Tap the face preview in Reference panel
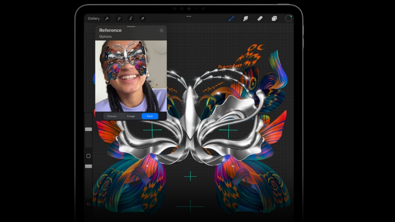Image resolution: width=395 pixels, height=222 pixels. (x=131, y=76)
